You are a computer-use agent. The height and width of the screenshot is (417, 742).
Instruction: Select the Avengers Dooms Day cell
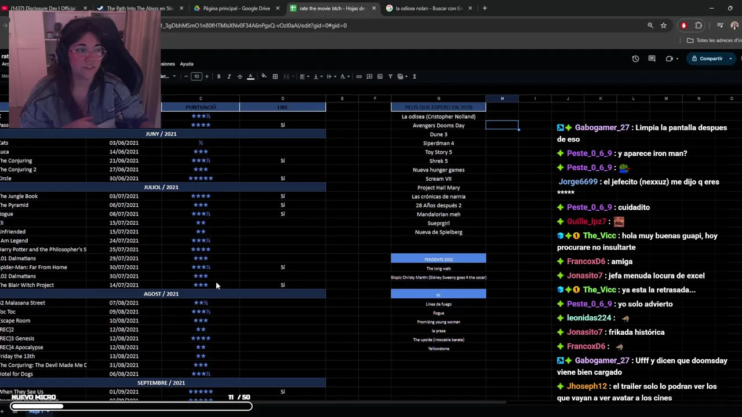click(438, 125)
